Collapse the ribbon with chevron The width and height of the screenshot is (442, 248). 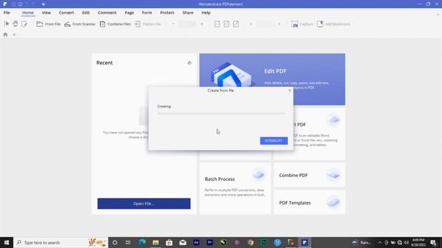438,14
